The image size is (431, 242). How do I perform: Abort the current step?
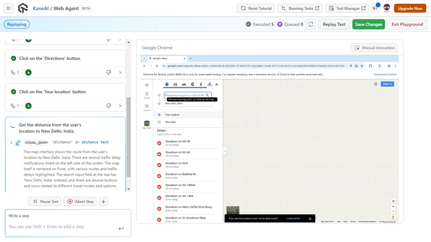[80, 201]
